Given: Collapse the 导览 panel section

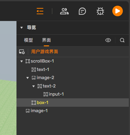Looking at the screenshot, I should (22, 28).
